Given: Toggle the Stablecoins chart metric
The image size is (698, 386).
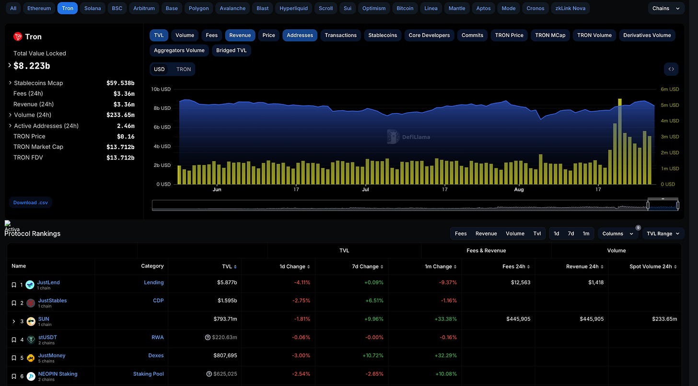Looking at the screenshot, I should [x=383, y=35].
